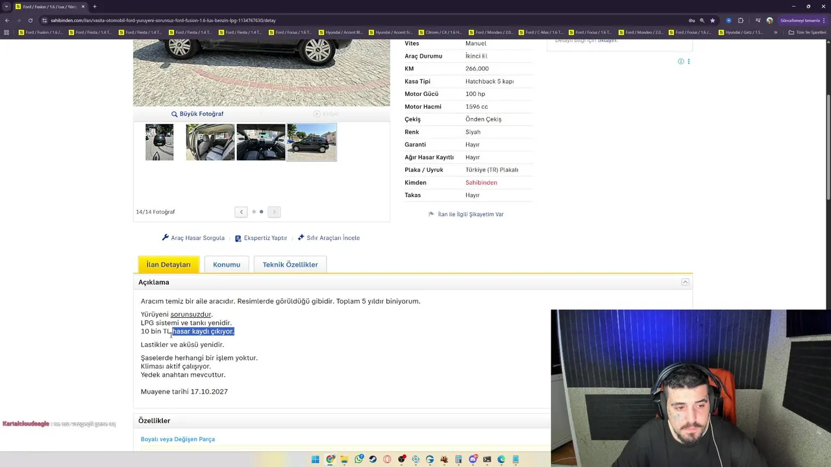The image size is (831, 467).
Task: Open the Hyundai / Getz bookmark
Action: [x=741, y=32]
